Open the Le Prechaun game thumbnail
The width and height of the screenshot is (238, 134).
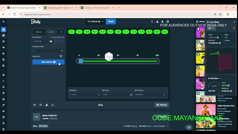click(x=206, y=123)
